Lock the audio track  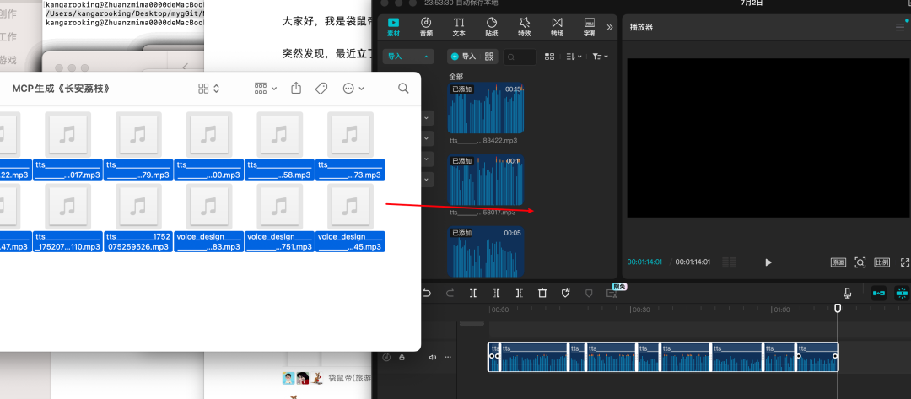[x=402, y=357]
